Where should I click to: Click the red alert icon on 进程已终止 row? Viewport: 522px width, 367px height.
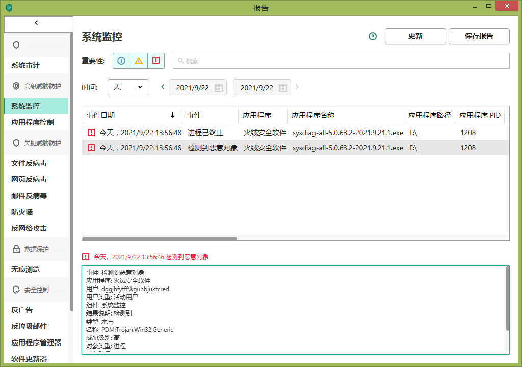coord(92,133)
